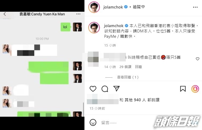The height and width of the screenshot is (130, 202).
Task: Toggle following status 追蹤中
Action: point(139,7)
